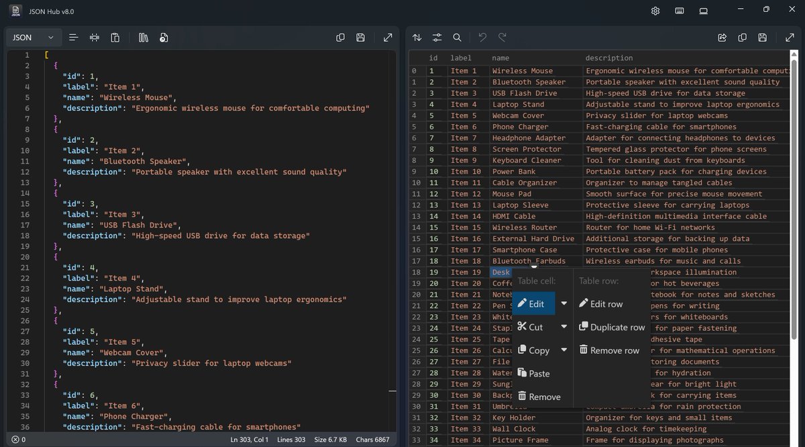
Task: Choose Remove row in context menu
Action: [x=609, y=350]
